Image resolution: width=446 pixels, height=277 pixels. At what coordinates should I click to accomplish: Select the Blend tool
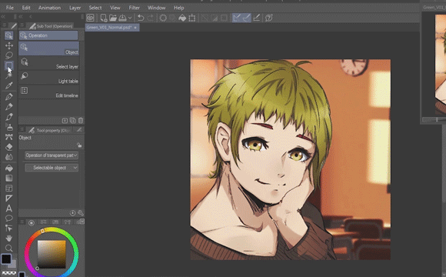tap(8, 157)
